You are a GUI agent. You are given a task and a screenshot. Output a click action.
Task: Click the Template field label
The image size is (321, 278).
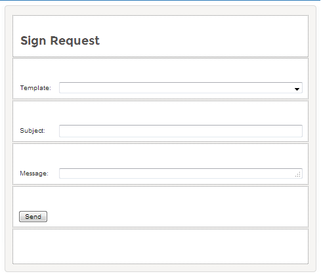click(35, 88)
